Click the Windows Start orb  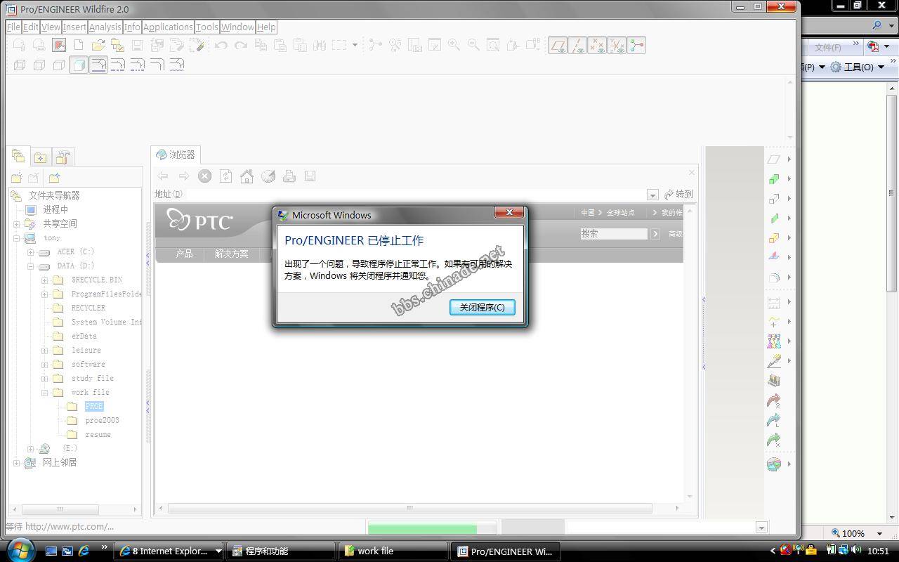pyautogui.click(x=20, y=549)
